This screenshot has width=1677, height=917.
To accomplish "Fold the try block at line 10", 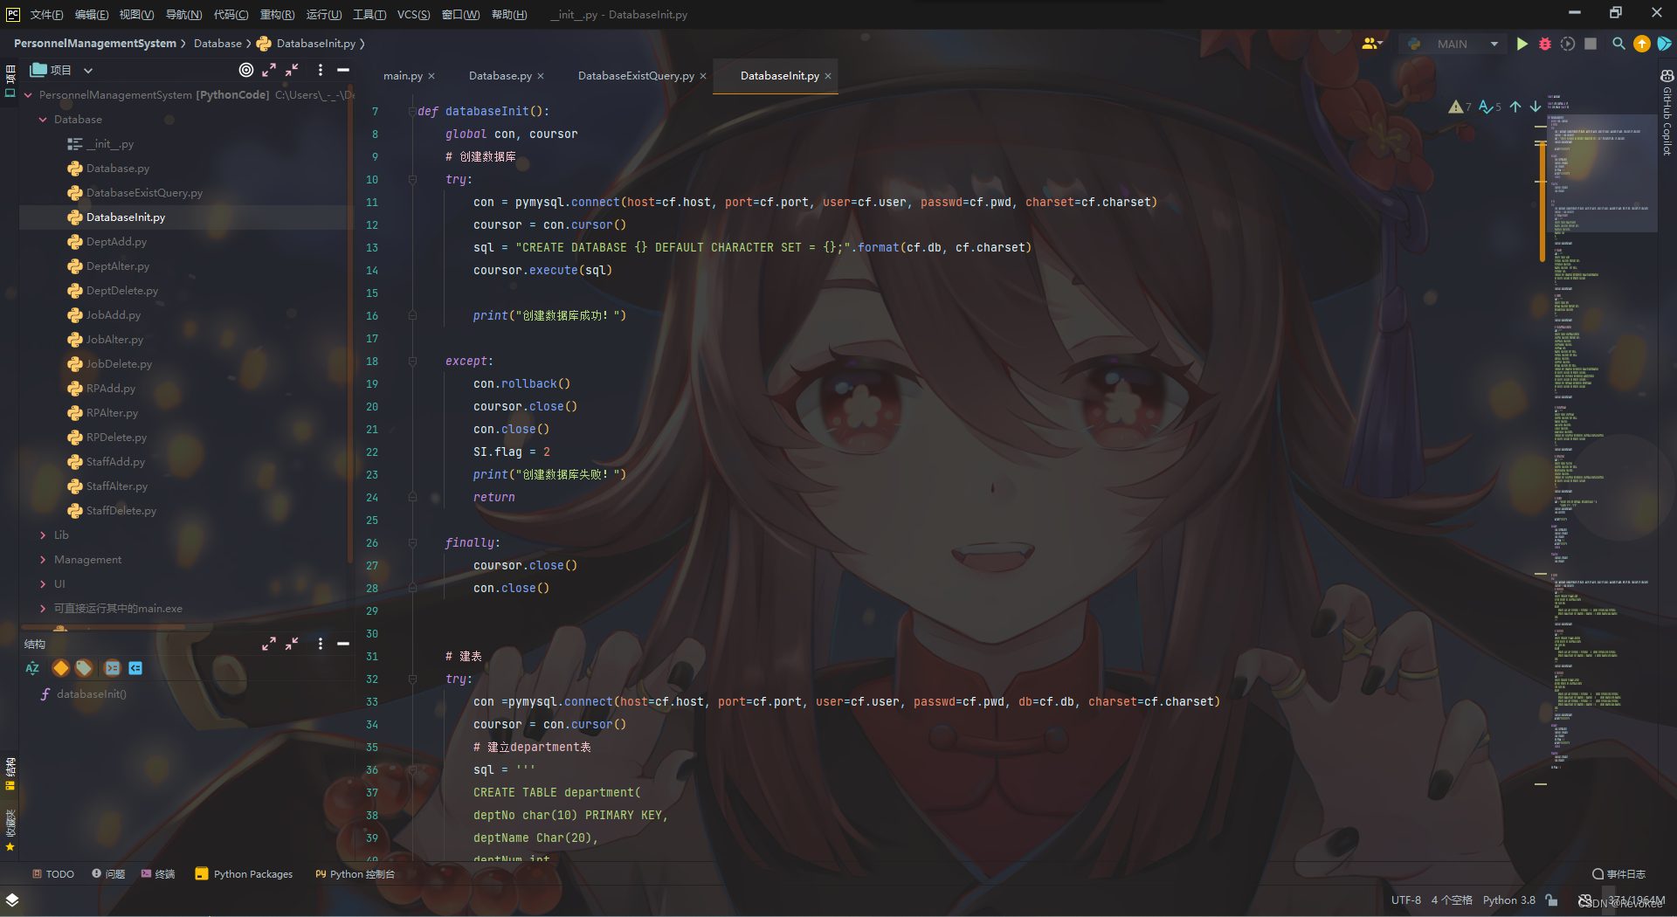I will tap(412, 180).
